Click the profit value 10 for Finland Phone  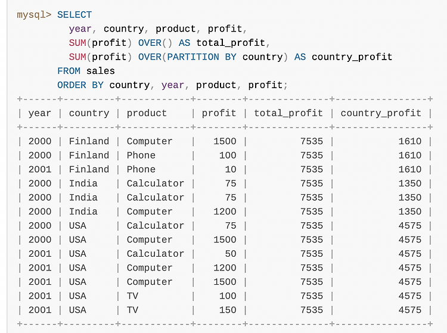(230, 170)
